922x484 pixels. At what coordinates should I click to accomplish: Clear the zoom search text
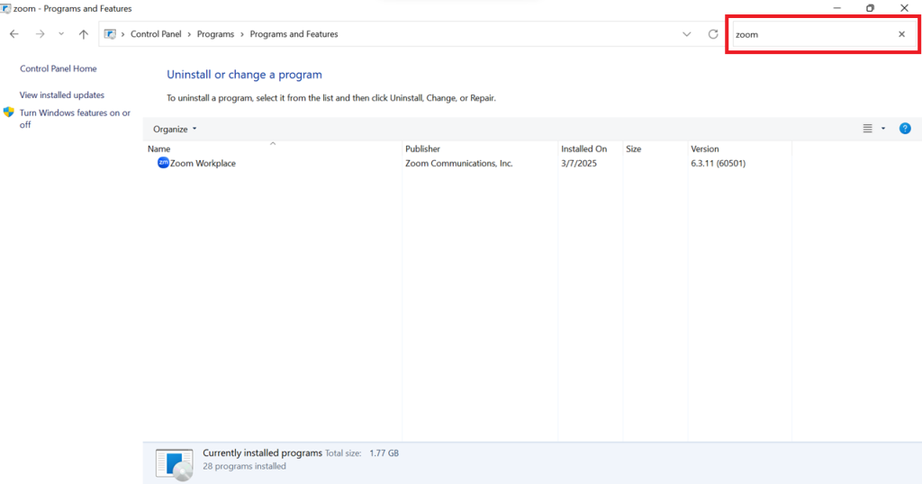[x=901, y=34]
